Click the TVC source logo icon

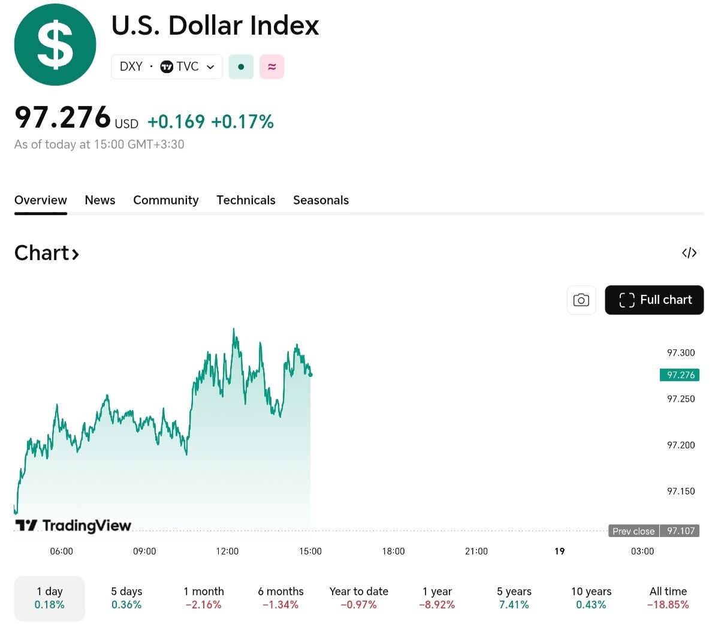pyautogui.click(x=167, y=67)
